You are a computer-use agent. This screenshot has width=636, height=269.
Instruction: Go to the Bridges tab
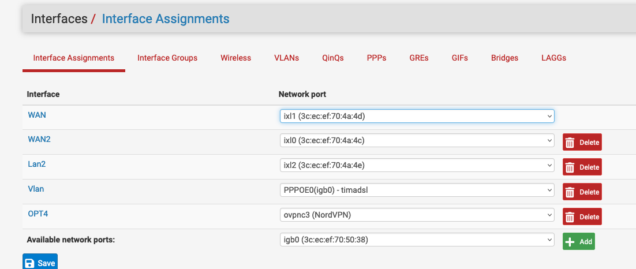pyautogui.click(x=504, y=58)
